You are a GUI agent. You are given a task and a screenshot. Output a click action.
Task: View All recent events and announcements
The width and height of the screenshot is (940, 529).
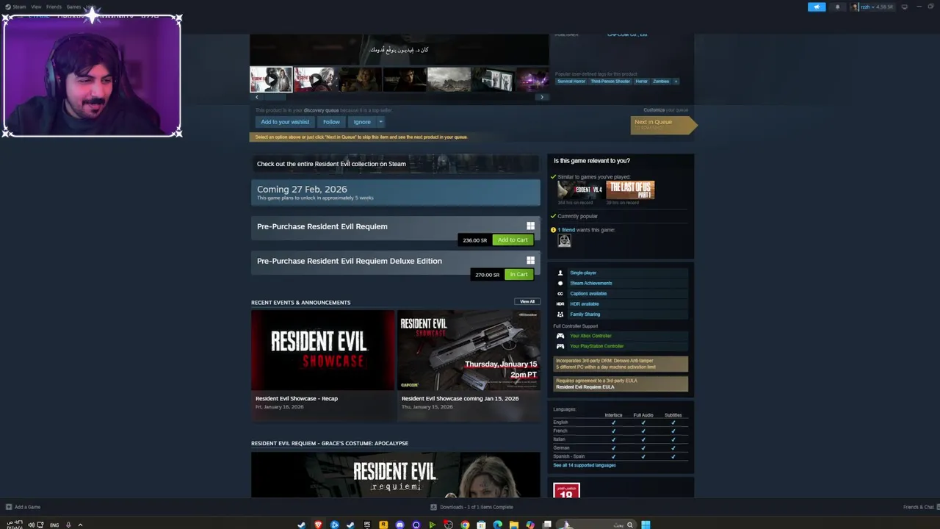point(527,302)
